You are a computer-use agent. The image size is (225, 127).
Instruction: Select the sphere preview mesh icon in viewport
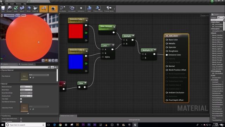46,60
